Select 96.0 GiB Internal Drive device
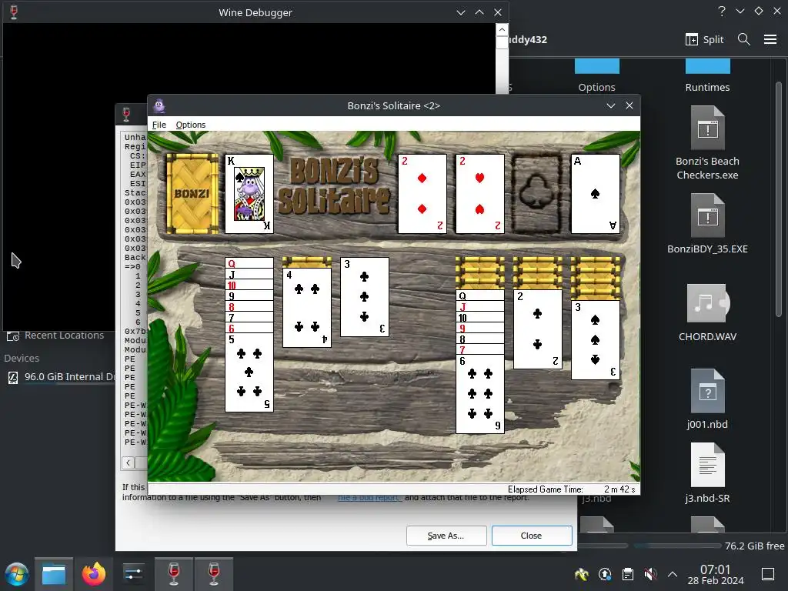Screen dimensions: 788x591 click(x=62, y=377)
